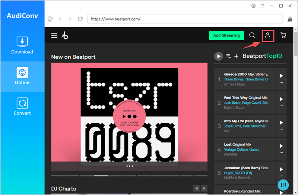Viewport: 298px width, 195px height.
Task: Open the account profile icon
Action: click(x=268, y=35)
